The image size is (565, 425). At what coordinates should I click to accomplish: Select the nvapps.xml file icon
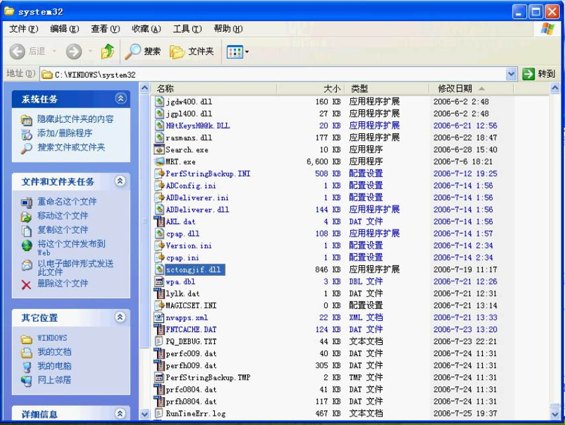[159, 318]
